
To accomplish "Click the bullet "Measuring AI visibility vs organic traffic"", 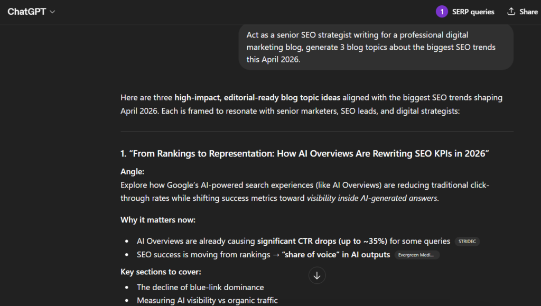I will [207, 300].
